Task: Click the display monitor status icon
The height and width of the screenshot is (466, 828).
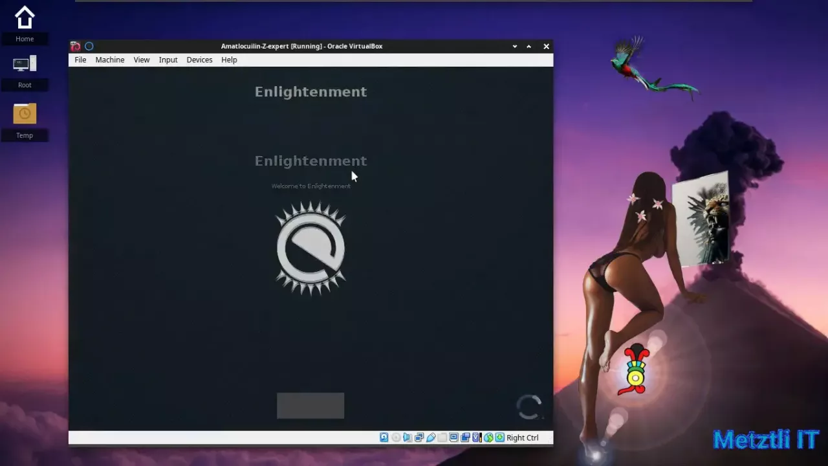Action: [453, 438]
